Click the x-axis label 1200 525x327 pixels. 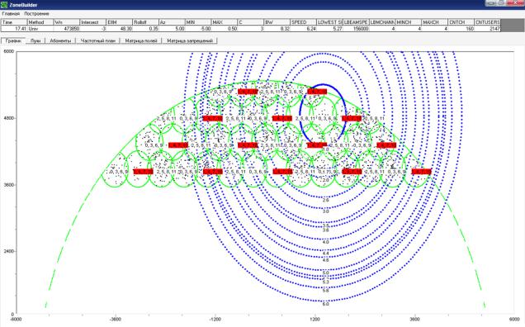(x=315, y=320)
